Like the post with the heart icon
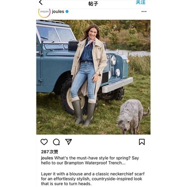Image resolution: width=187 pixels, height=187 pixels. pos(44,142)
